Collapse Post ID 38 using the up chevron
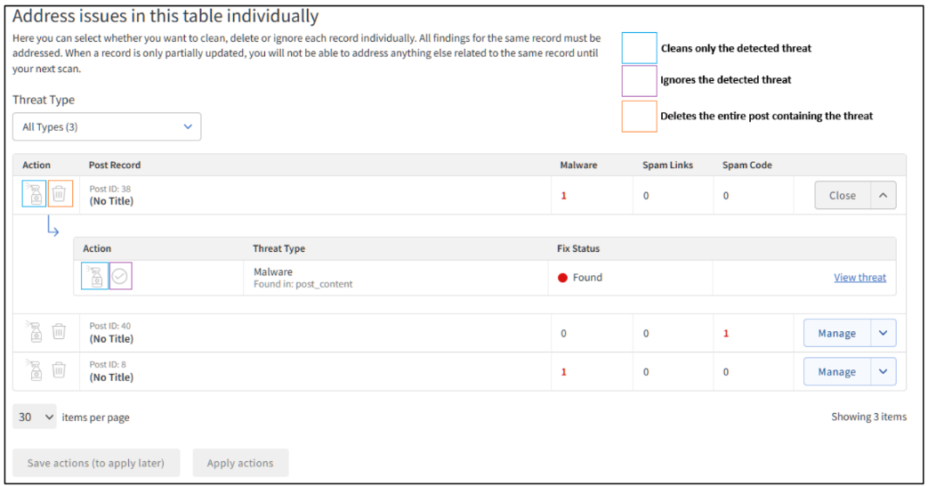This screenshot has width=928, height=486. point(882,196)
